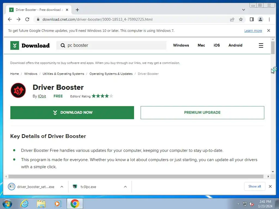The width and height of the screenshot is (279, 209).
Task: Close the Driver Booster tab
Action: coord(67,10)
